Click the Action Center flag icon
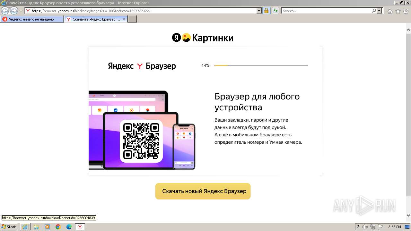This screenshot has height=231, width=411. (380, 227)
